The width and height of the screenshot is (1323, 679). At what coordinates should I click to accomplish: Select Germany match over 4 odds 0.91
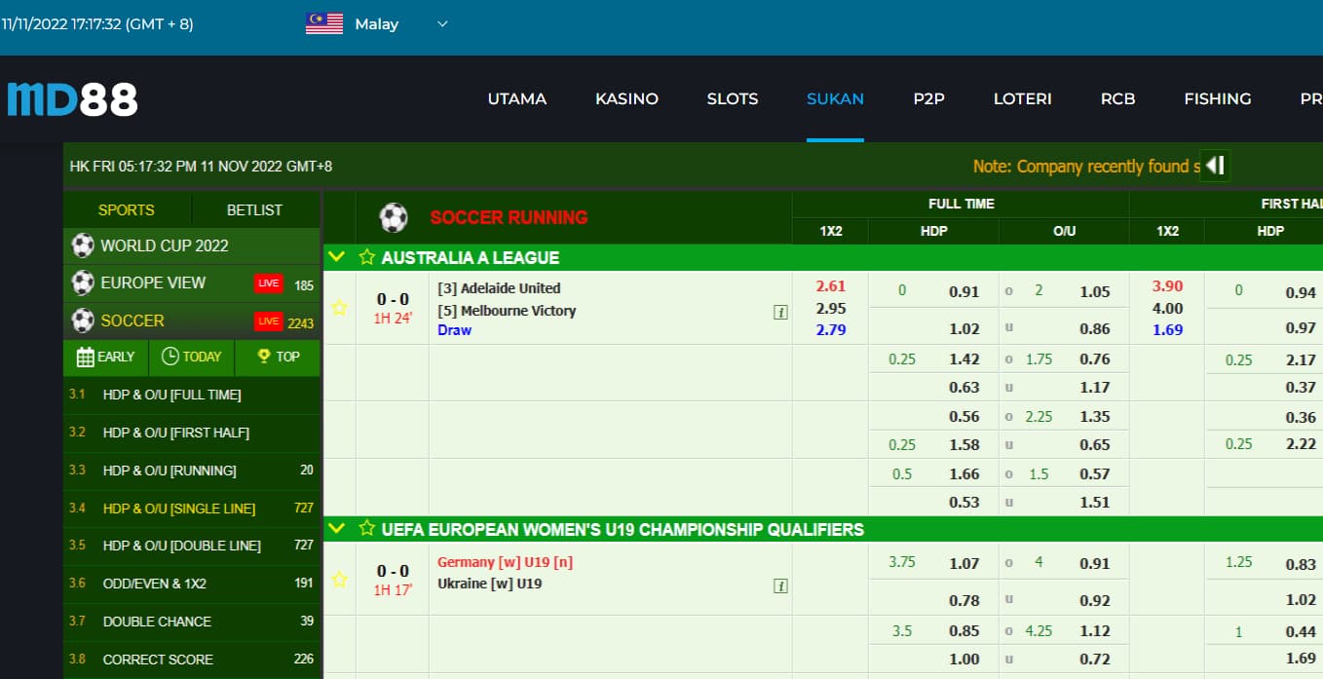(x=1095, y=563)
